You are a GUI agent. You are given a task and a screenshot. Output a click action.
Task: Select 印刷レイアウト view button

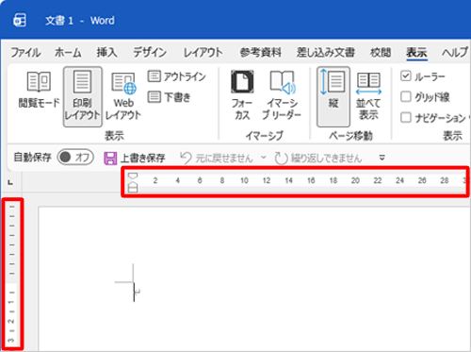click(x=83, y=96)
